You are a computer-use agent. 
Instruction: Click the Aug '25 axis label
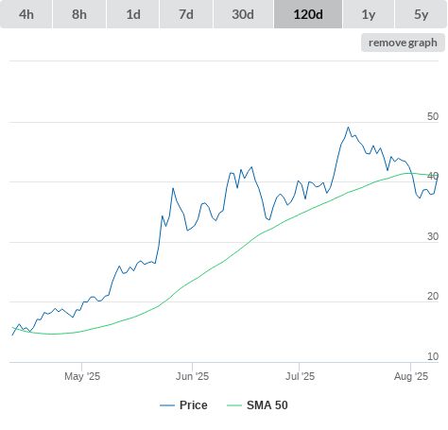pyautogui.click(x=411, y=376)
